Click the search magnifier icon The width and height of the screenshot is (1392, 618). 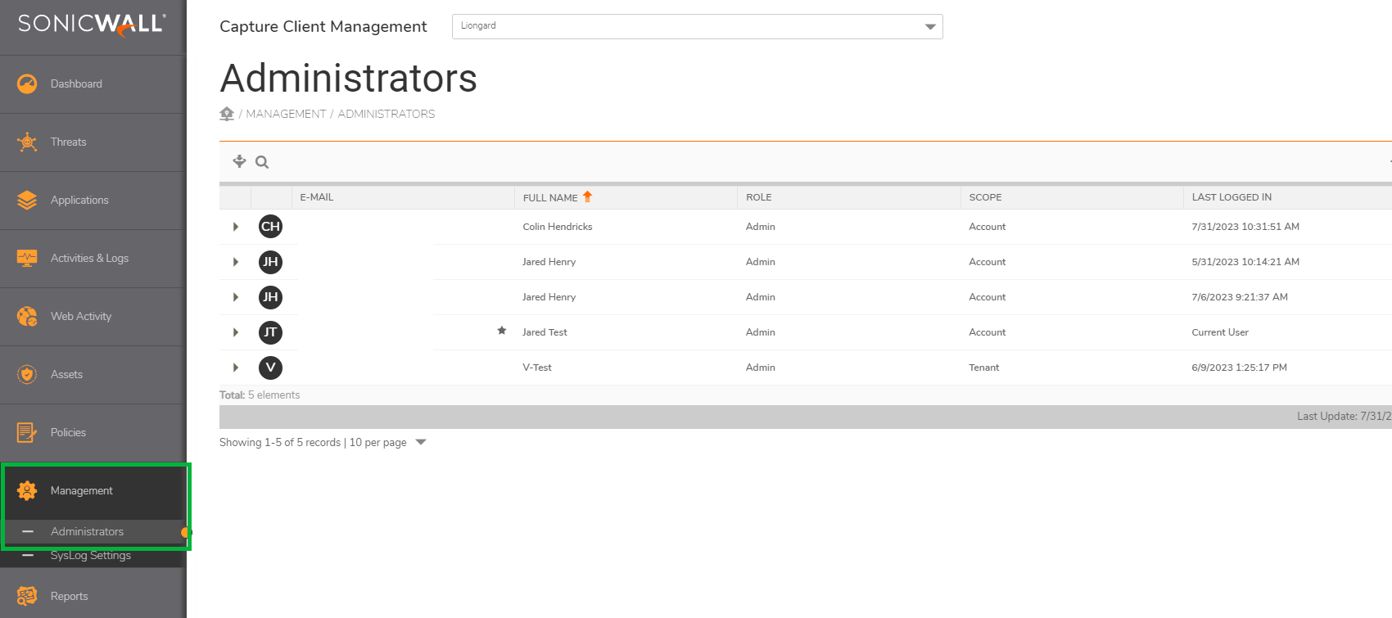[262, 162]
